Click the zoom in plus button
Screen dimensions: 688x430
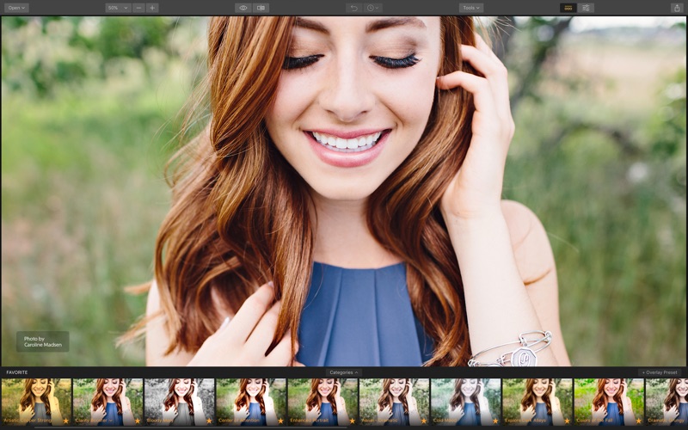(152, 8)
